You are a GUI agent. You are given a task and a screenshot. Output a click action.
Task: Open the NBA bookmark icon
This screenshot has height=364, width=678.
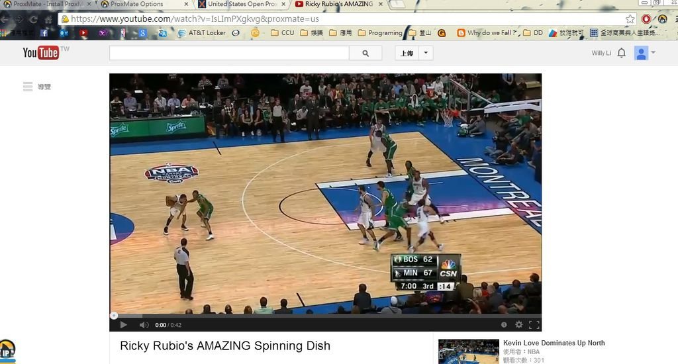coord(122,33)
